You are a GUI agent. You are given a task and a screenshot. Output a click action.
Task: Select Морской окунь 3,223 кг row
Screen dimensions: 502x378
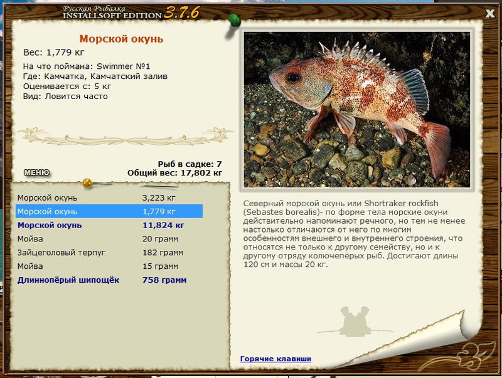[109, 198]
